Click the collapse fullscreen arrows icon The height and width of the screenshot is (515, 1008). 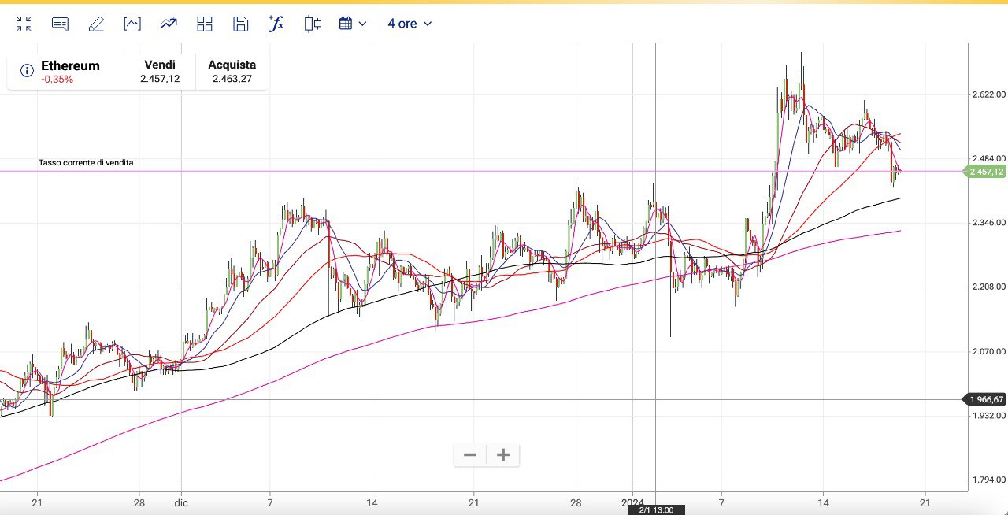(x=24, y=24)
